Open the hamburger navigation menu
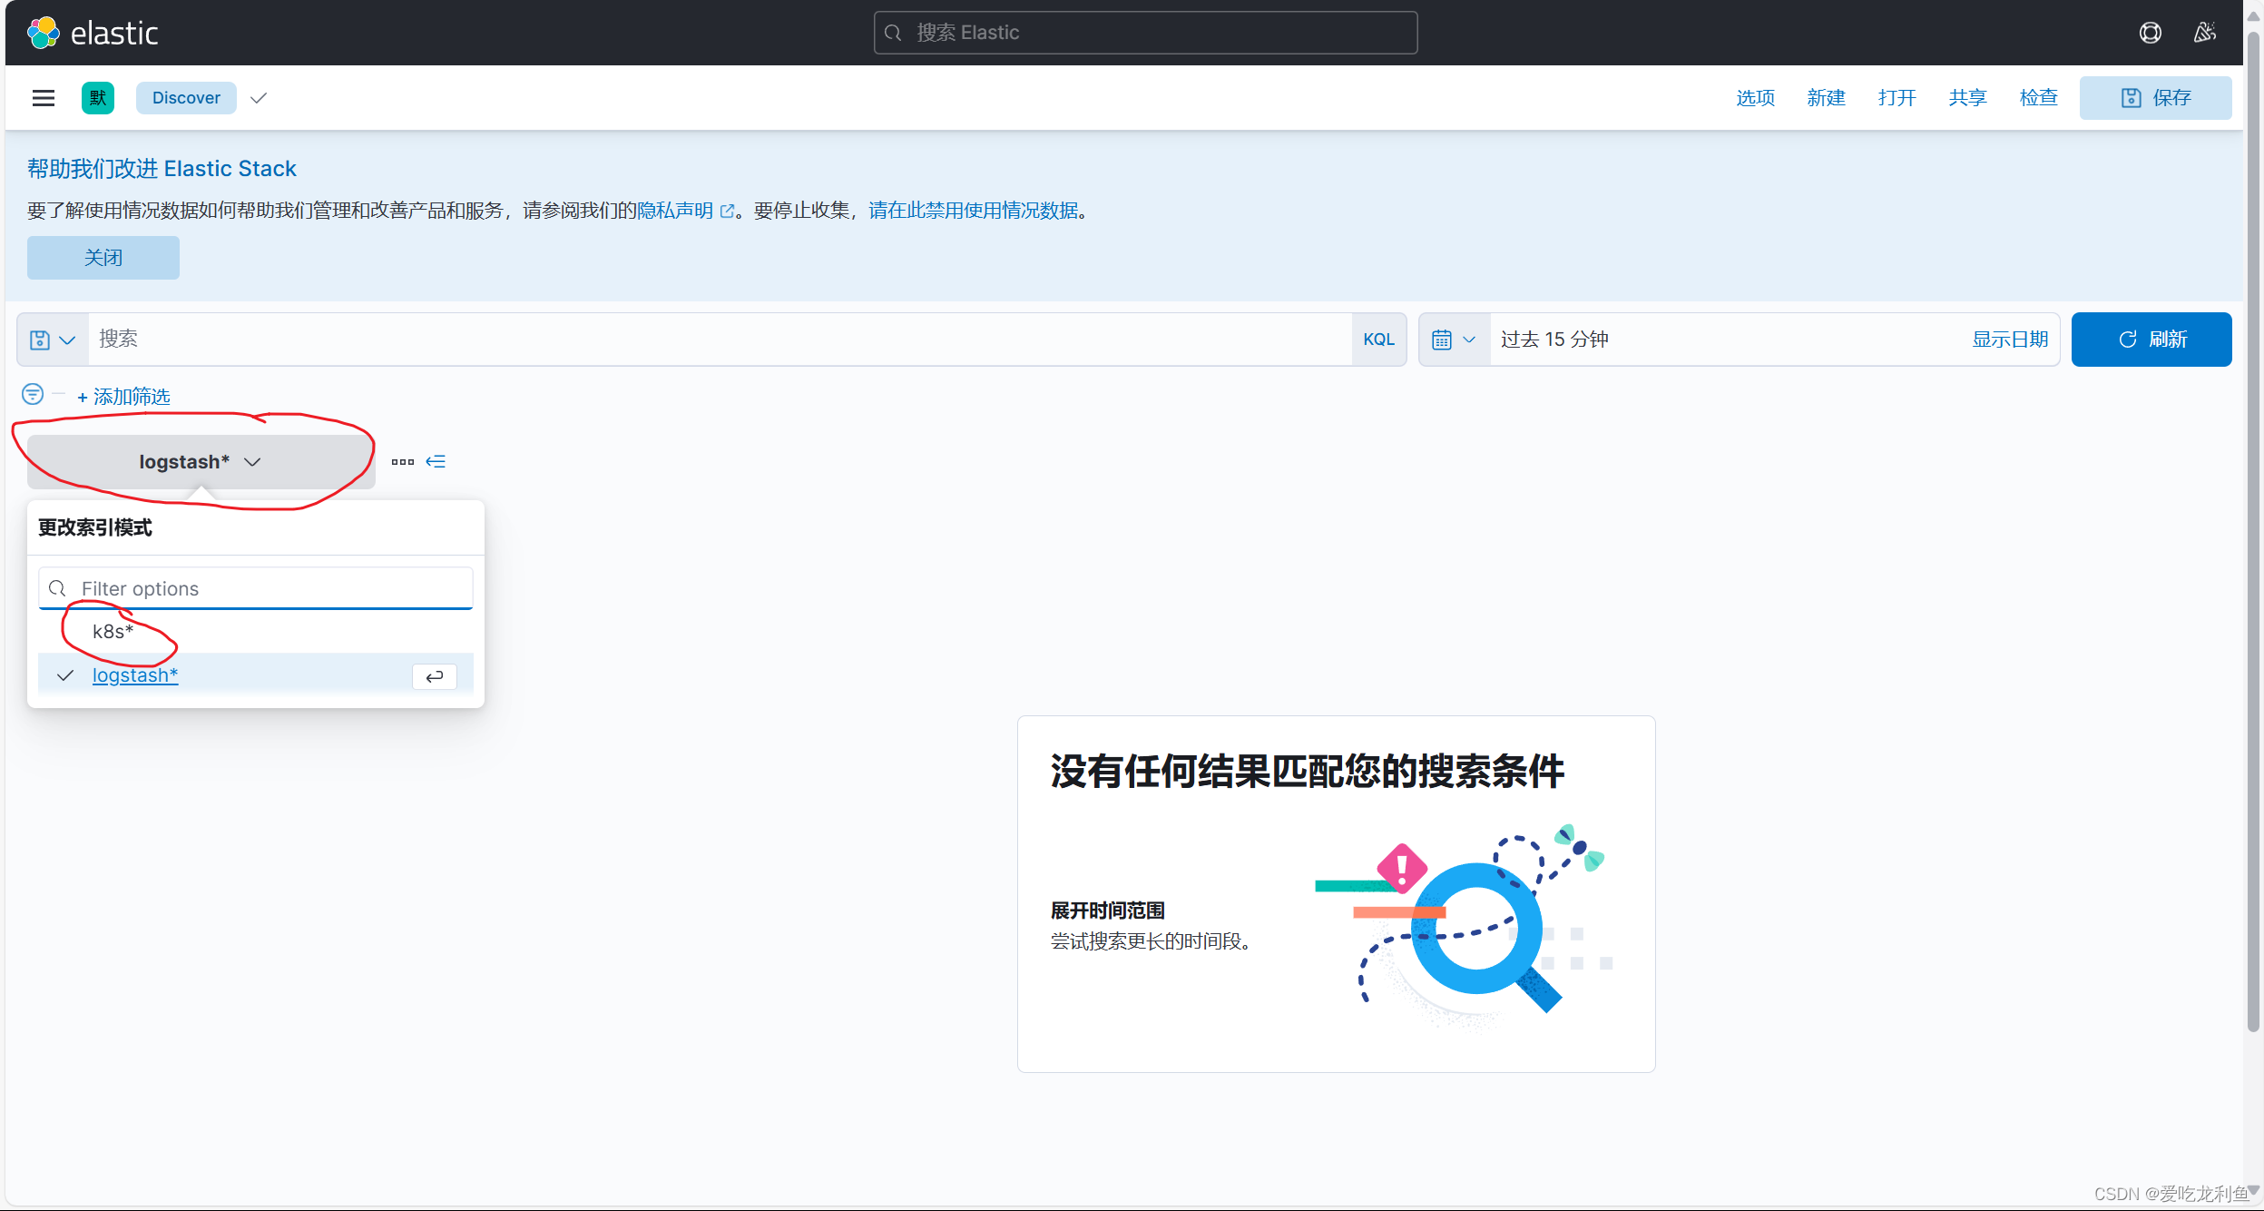 click(x=44, y=98)
